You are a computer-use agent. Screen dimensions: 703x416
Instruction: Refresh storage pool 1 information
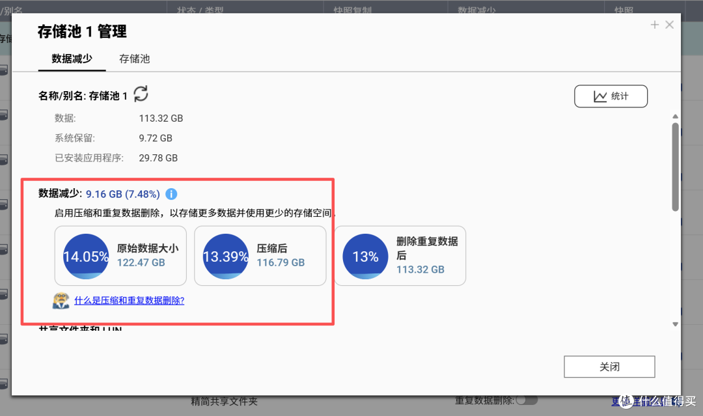click(141, 94)
